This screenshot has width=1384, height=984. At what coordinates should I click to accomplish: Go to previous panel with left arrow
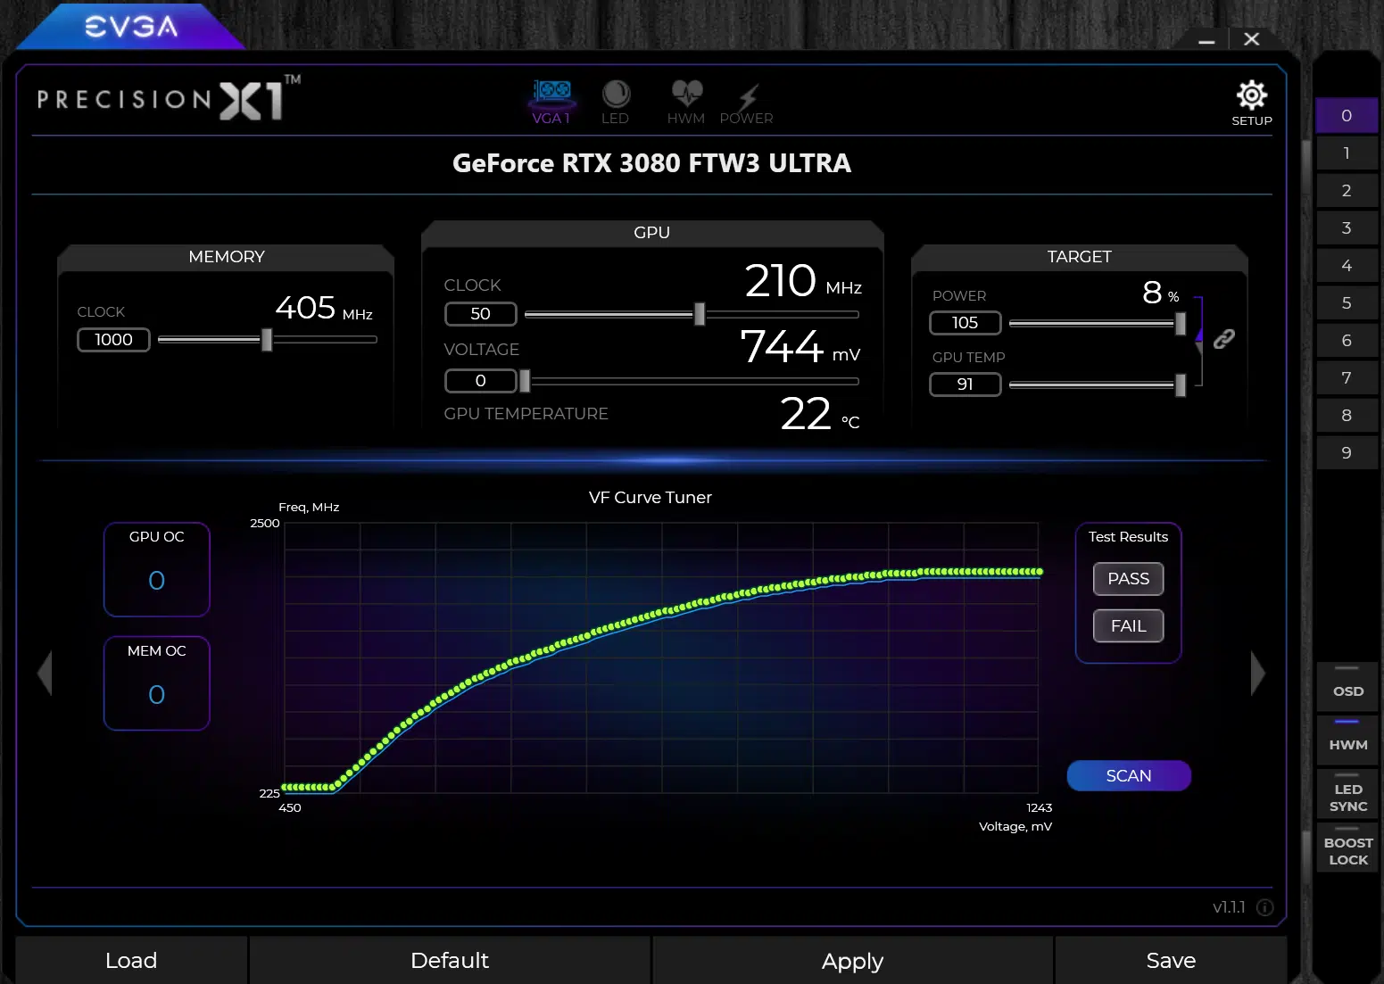click(x=45, y=673)
